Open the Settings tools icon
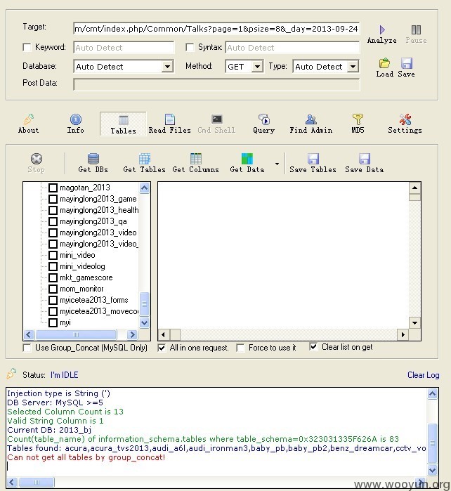The height and width of the screenshot is (491, 451). 405,124
